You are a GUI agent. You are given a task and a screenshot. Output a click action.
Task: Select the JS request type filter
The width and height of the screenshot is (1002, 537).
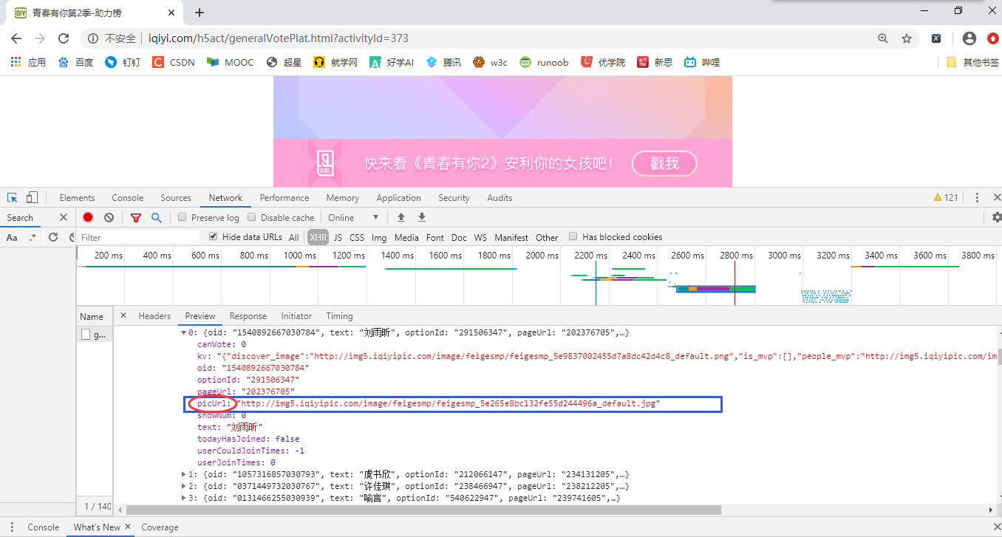[338, 237]
